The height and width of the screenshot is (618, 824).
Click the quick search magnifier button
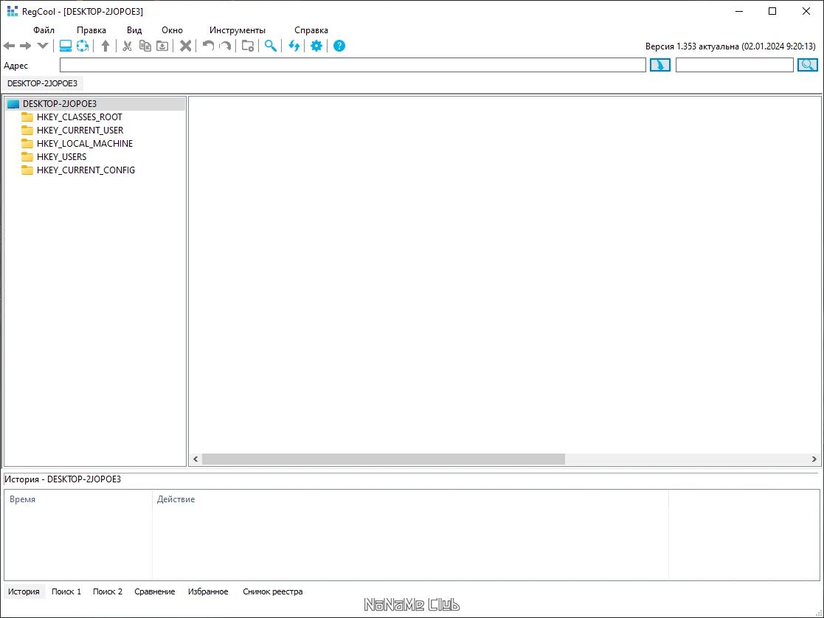click(808, 65)
